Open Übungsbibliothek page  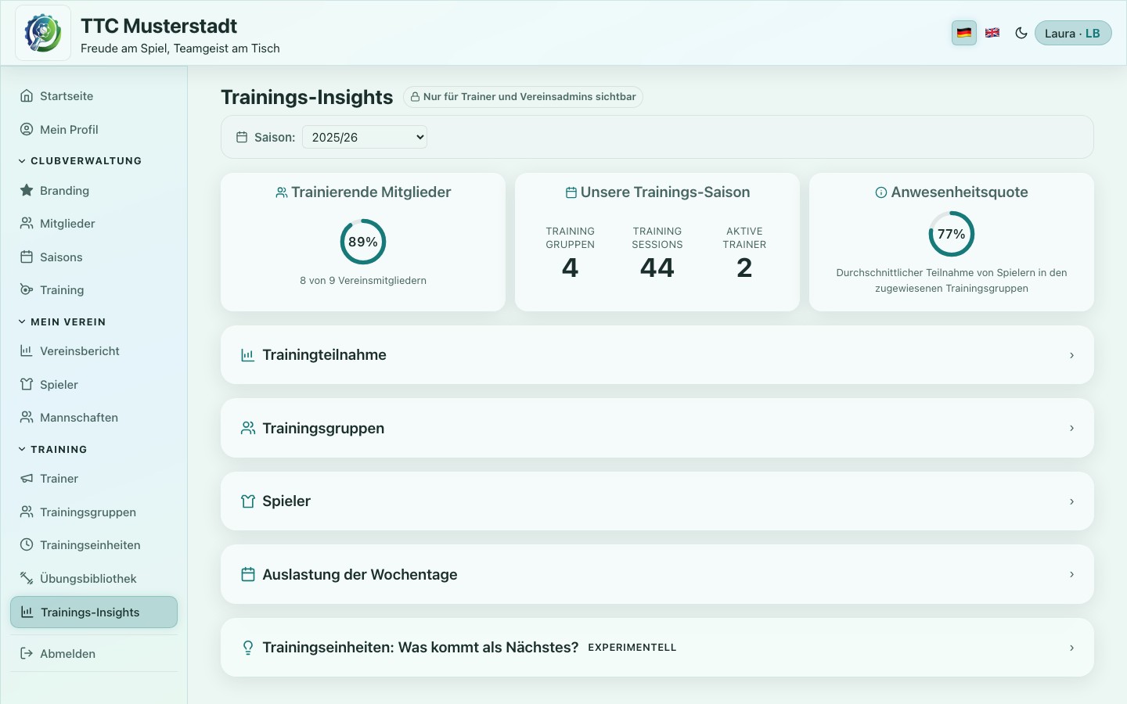point(94,578)
